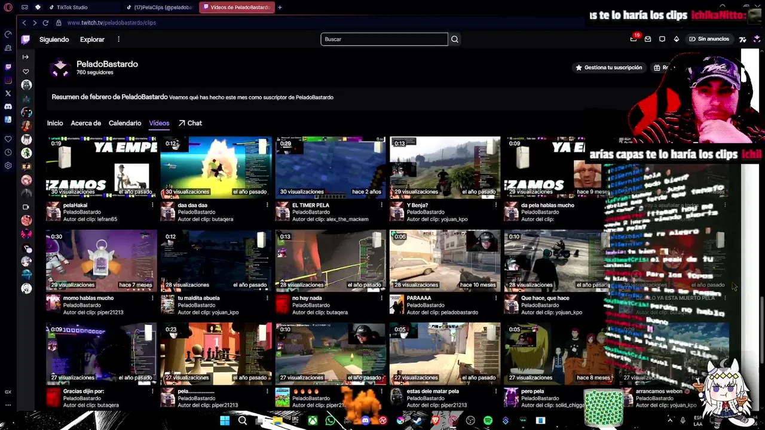
Task: Click the search magnifier button
Action: pyautogui.click(x=455, y=39)
